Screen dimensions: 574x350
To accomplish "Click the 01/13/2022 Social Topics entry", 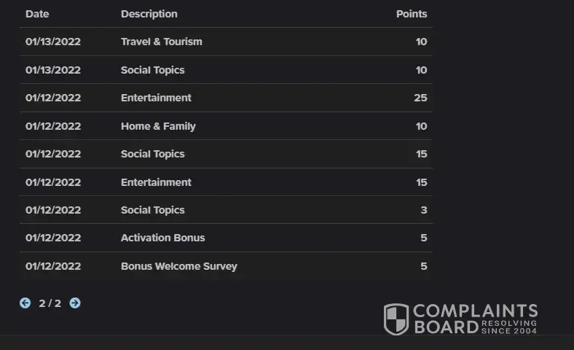I will [152, 70].
